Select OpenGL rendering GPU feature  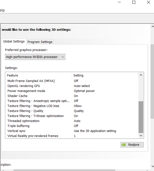[72, 86]
